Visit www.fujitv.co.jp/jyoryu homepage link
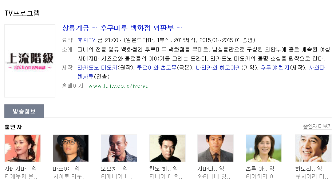 119,86
